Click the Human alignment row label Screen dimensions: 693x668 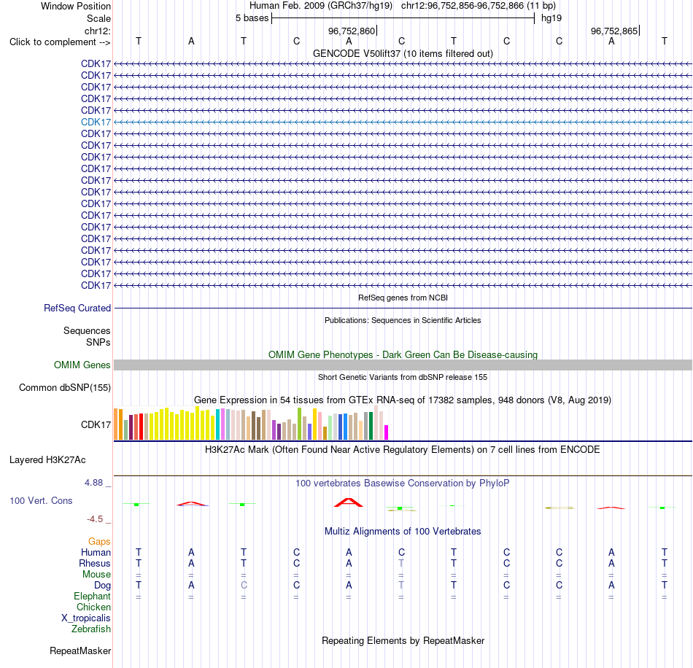(96, 552)
